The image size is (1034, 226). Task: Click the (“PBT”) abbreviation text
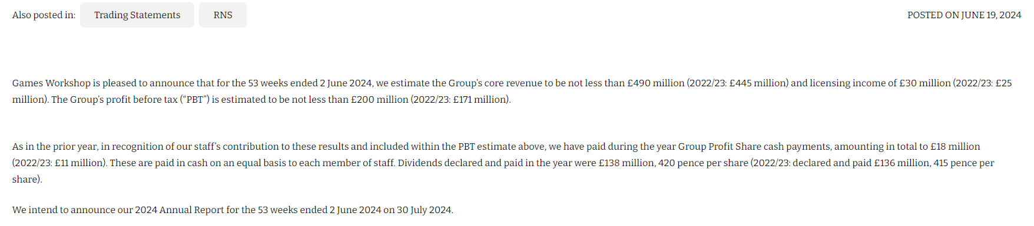[194, 100]
